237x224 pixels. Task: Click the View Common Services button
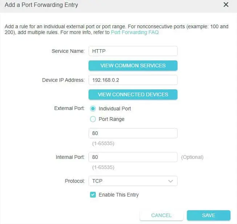pyautogui.click(x=133, y=65)
